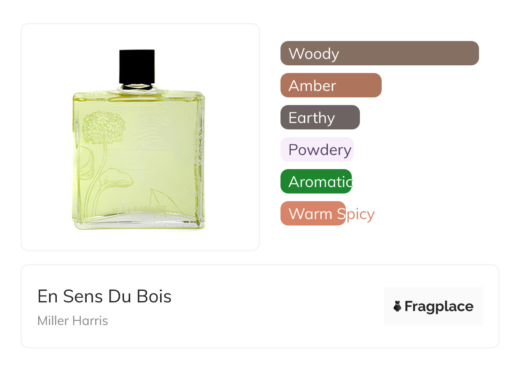Open the Miller Harris brand link
Screen dimensions: 520x369
point(73,321)
